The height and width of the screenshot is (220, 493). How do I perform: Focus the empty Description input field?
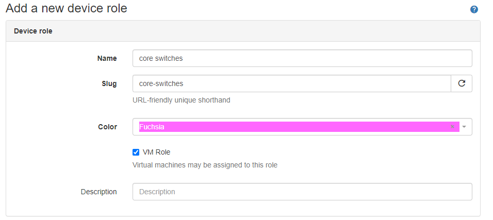302,192
